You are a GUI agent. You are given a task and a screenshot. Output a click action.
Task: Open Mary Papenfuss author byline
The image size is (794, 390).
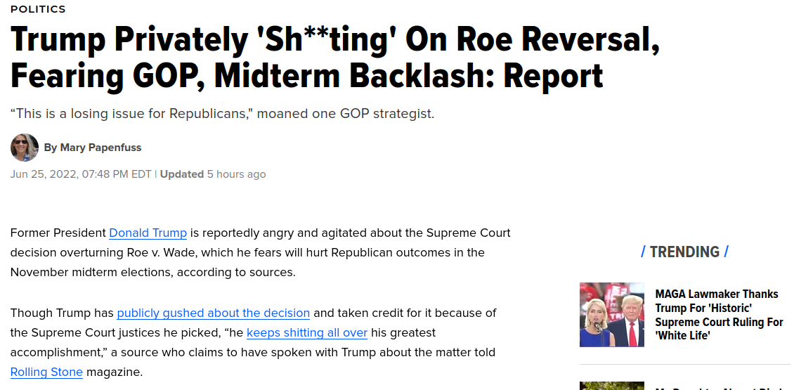tap(93, 148)
